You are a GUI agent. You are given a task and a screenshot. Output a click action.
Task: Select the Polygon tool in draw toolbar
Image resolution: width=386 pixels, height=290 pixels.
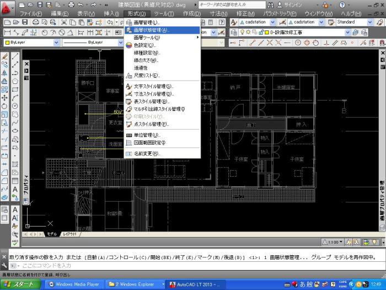tap(15, 81)
